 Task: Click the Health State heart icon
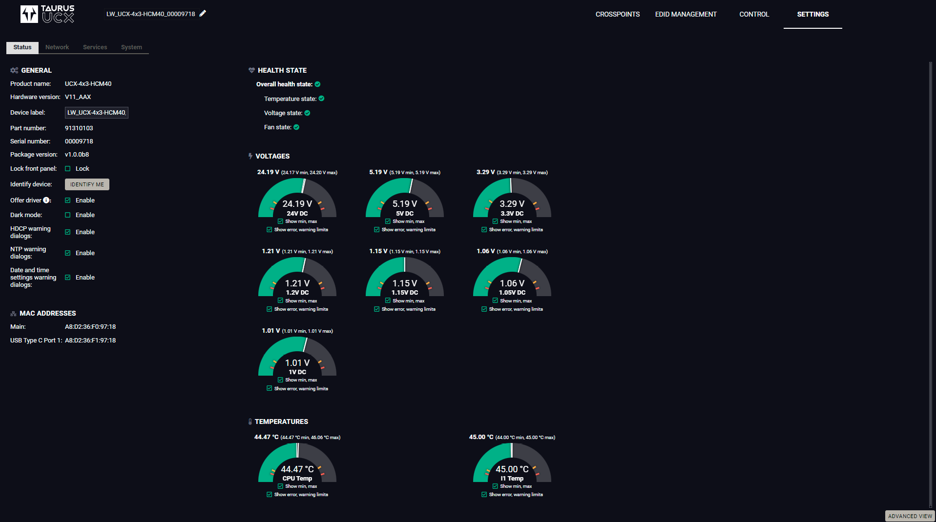(251, 70)
